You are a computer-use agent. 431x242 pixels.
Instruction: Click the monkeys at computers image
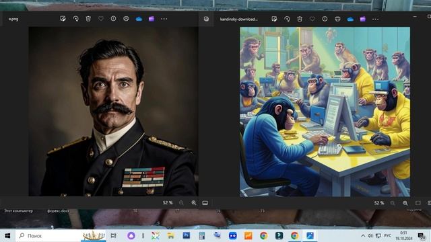pos(325,112)
